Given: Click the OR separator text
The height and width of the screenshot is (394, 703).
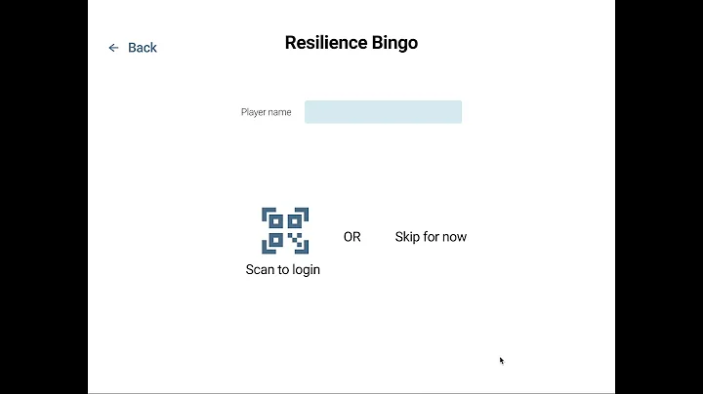Looking at the screenshot, I should tap(351, 237).
